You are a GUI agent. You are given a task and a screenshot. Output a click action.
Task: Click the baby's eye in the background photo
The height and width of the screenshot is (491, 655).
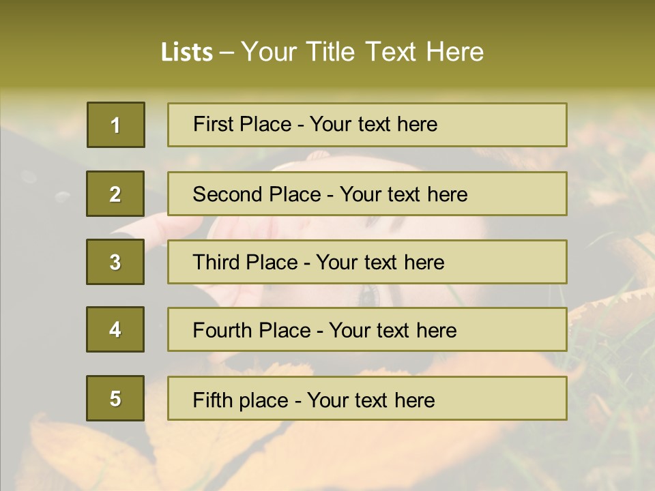pyautogui.click(x=368, y=295)
